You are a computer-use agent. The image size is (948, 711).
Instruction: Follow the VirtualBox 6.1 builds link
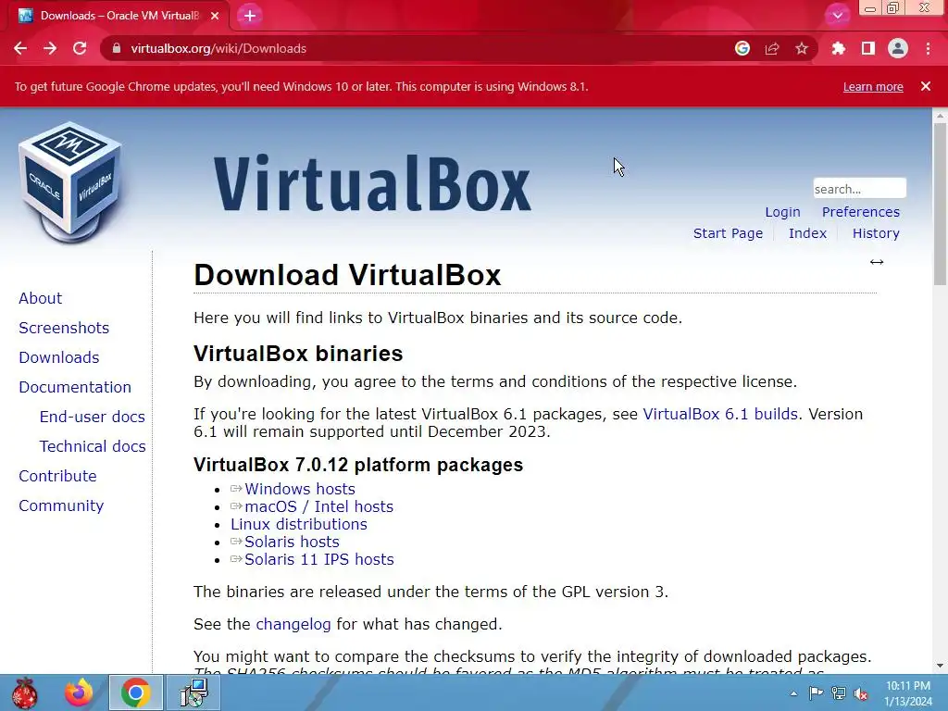[x=720, y=414]
